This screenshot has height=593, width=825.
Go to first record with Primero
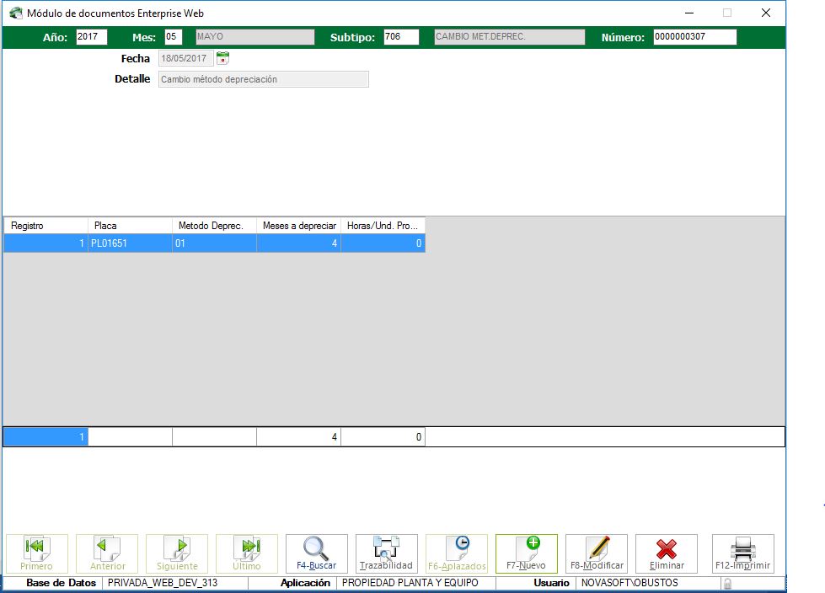click(37, 553)
